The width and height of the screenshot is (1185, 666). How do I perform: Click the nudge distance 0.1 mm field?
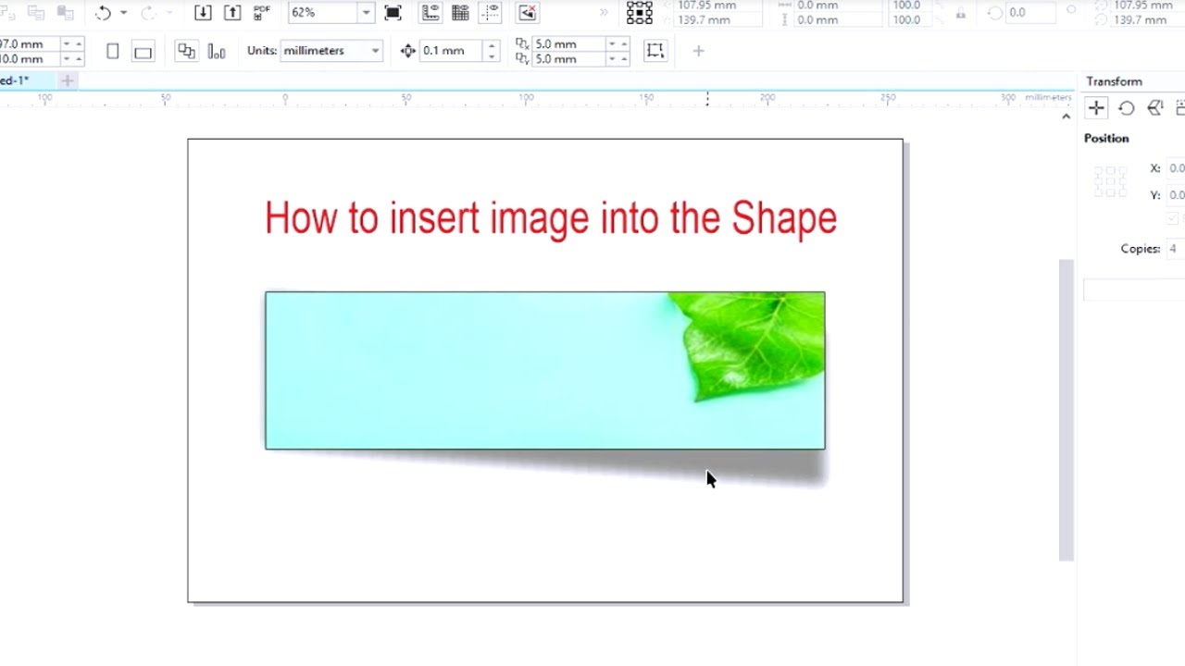tap(452, 51)
